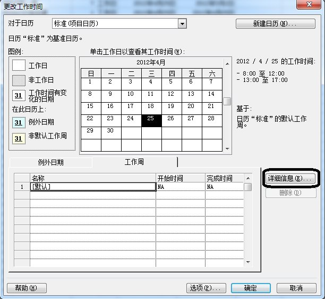Click work week table scroll down arrow

(x=248, y=262)
